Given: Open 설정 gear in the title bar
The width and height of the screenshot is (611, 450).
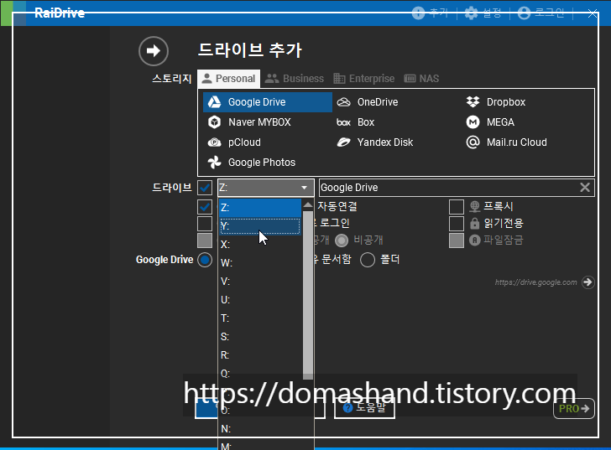Looking at the screenshot, I should click(471, 13).
